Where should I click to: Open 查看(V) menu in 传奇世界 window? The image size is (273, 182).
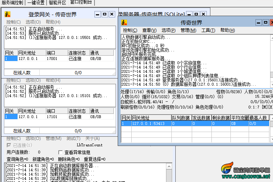tap(150, 30)
